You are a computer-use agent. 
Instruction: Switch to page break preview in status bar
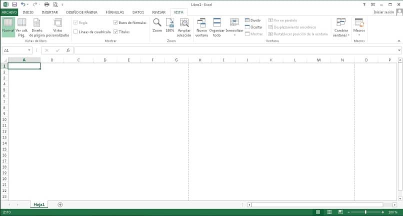pyautogui.click(x=340, y=212)
